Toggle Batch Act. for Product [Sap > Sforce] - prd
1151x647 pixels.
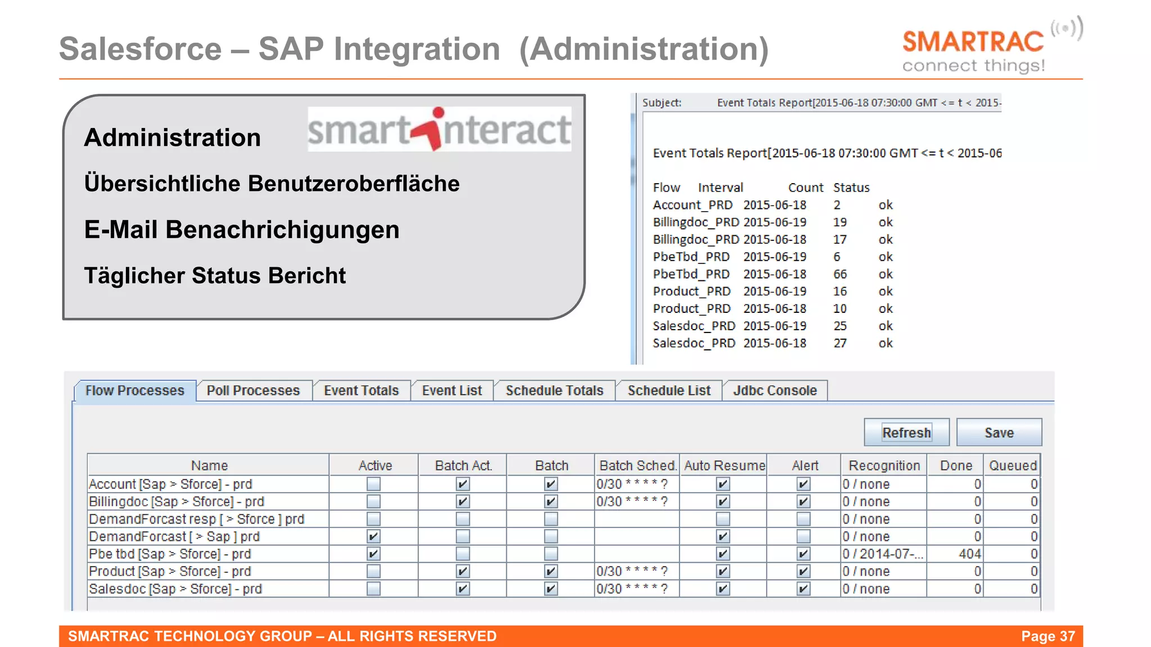[463, 571]
